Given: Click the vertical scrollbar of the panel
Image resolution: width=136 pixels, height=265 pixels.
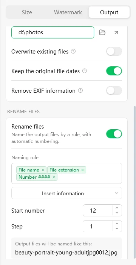Looking at the screenshot, I should coord(134,182).
